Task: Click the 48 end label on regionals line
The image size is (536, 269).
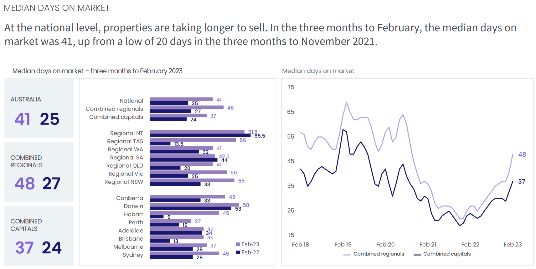Action: point(522,154)
